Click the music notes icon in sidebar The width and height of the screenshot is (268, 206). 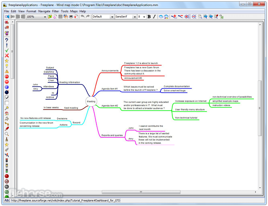[x=7, y=119]
